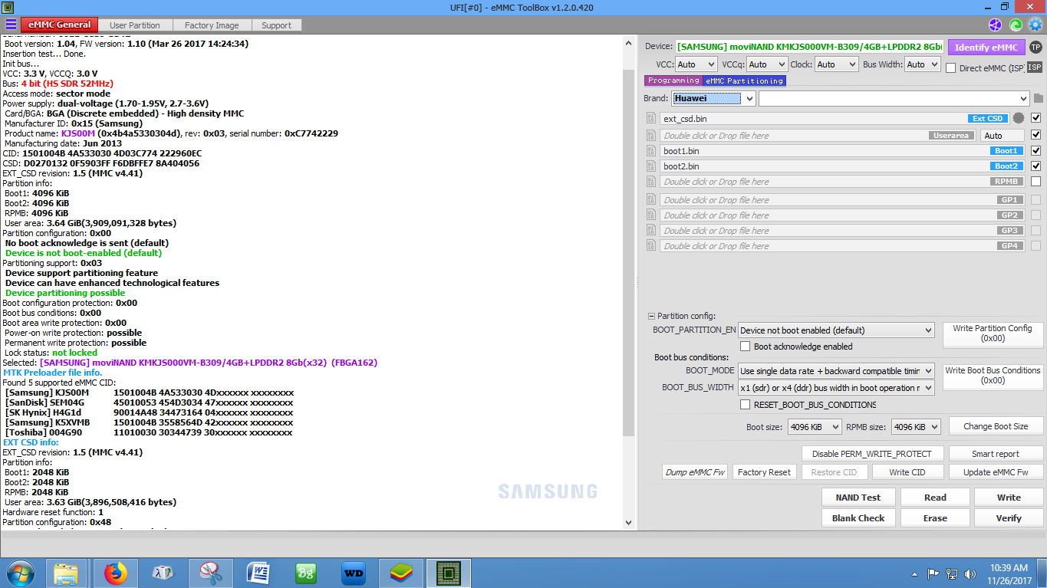Click the file icon on the GP1 row

point(651,200)
